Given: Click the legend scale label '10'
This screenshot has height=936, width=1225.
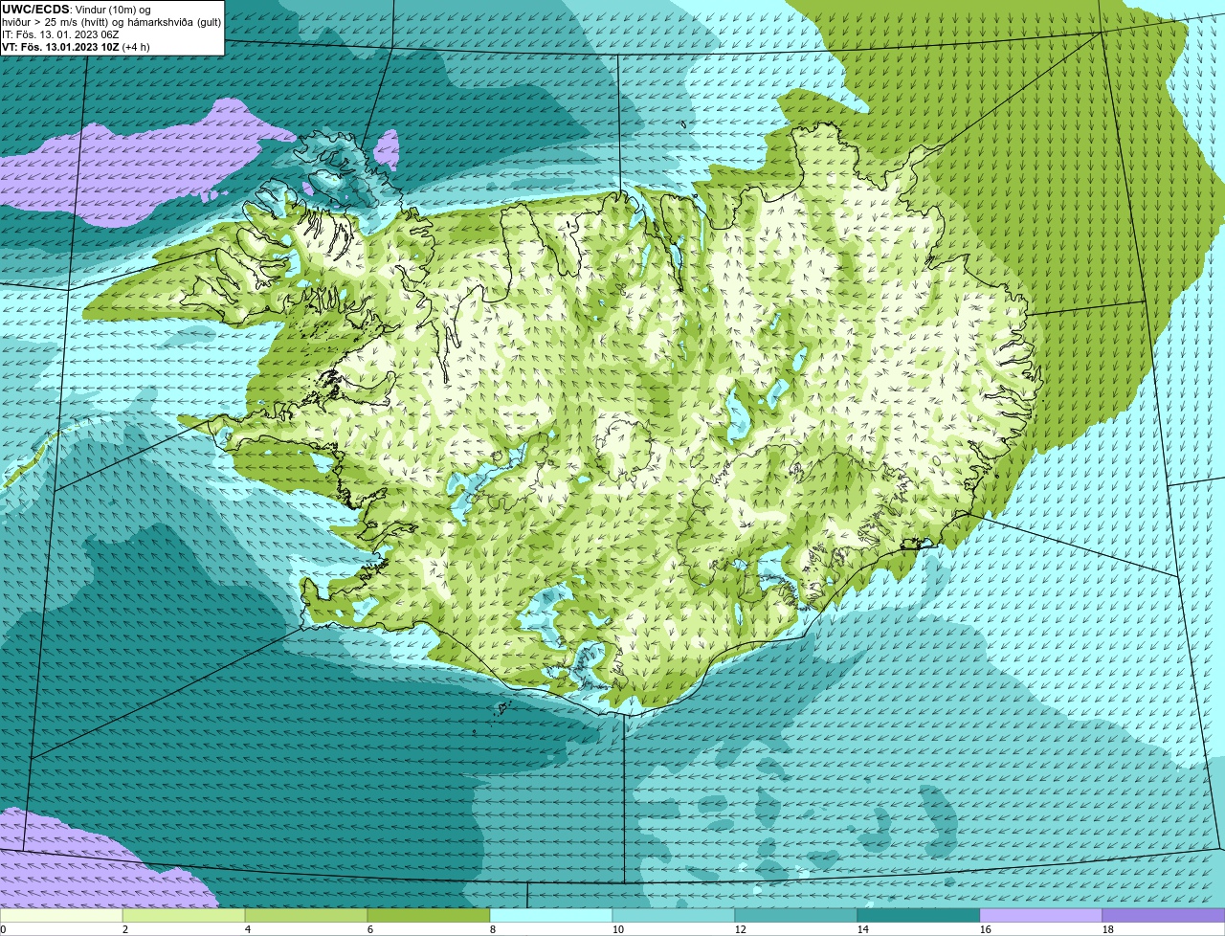Looking at the screenshot, I should point(618,929).
